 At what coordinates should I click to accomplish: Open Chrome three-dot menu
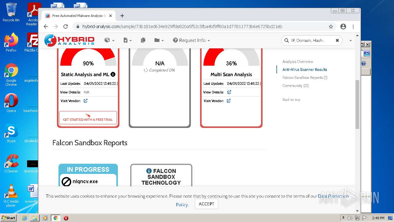click(353, 27)
